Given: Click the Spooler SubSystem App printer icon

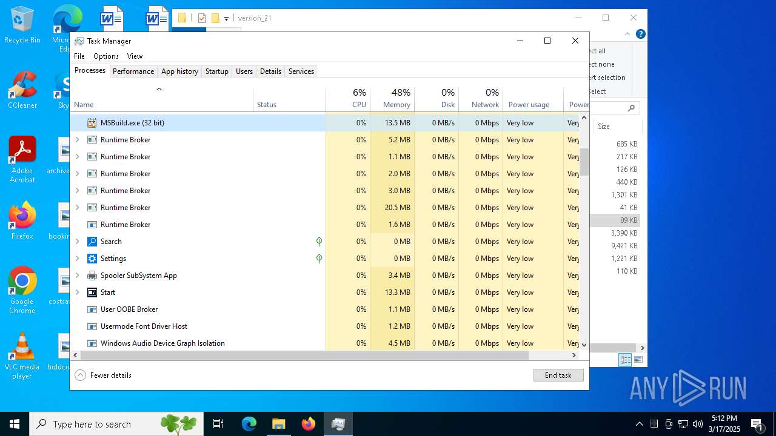Looking at the screenshot, I should click(x=92, y=276).
